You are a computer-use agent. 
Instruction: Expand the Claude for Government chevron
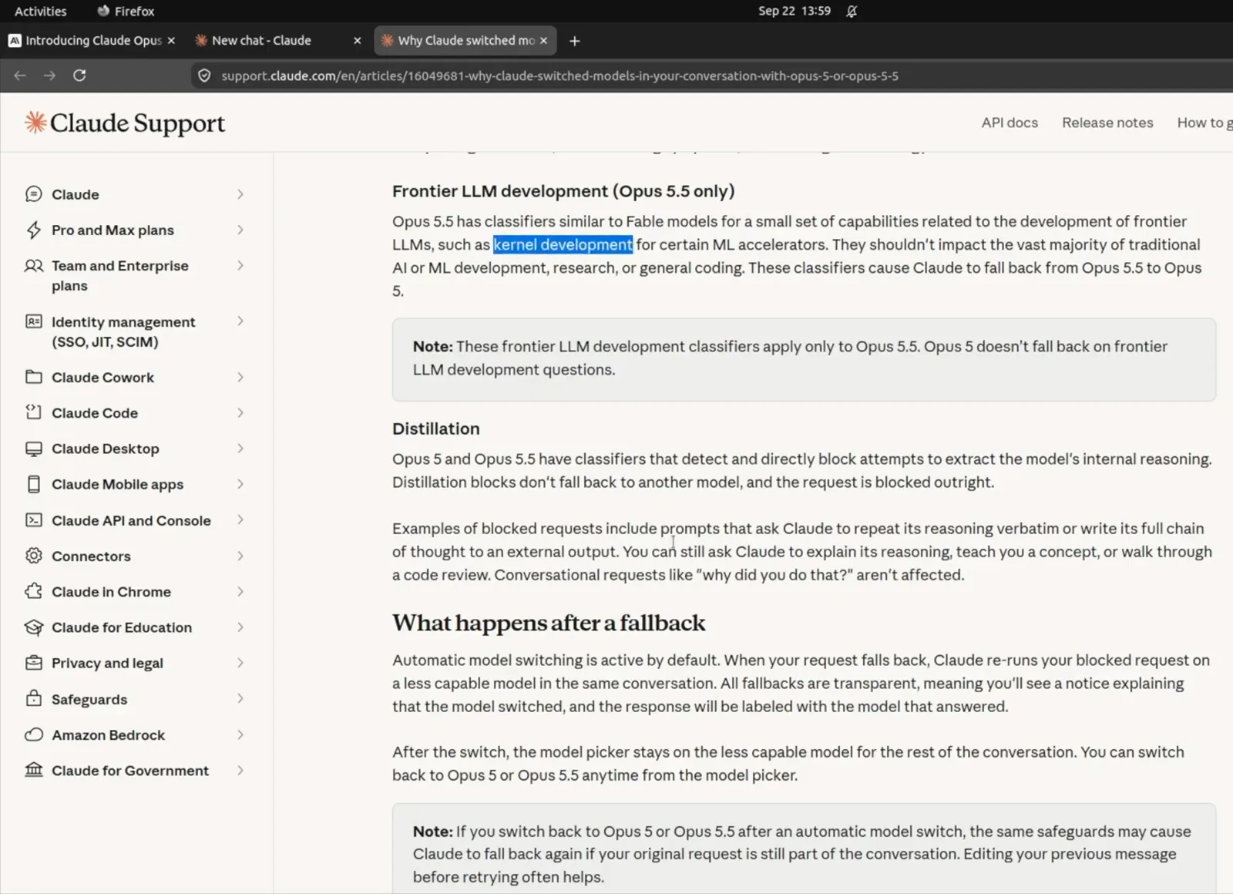point(240,770)
